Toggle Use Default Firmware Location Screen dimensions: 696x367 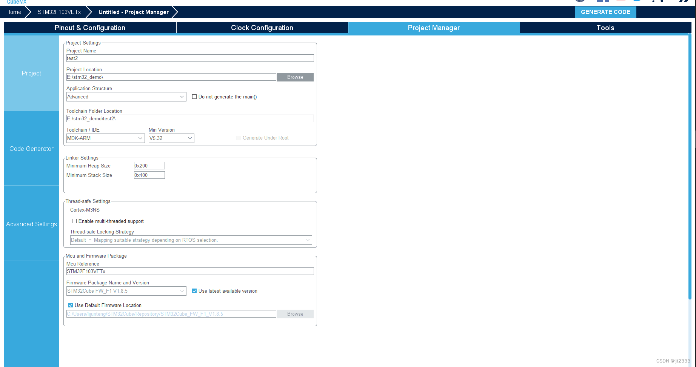(x=71, y=305)
